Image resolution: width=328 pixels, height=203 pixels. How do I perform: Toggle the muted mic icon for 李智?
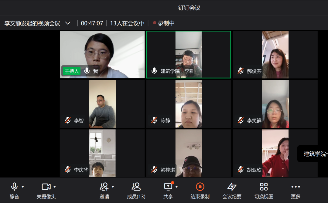(x=68, y=120)
